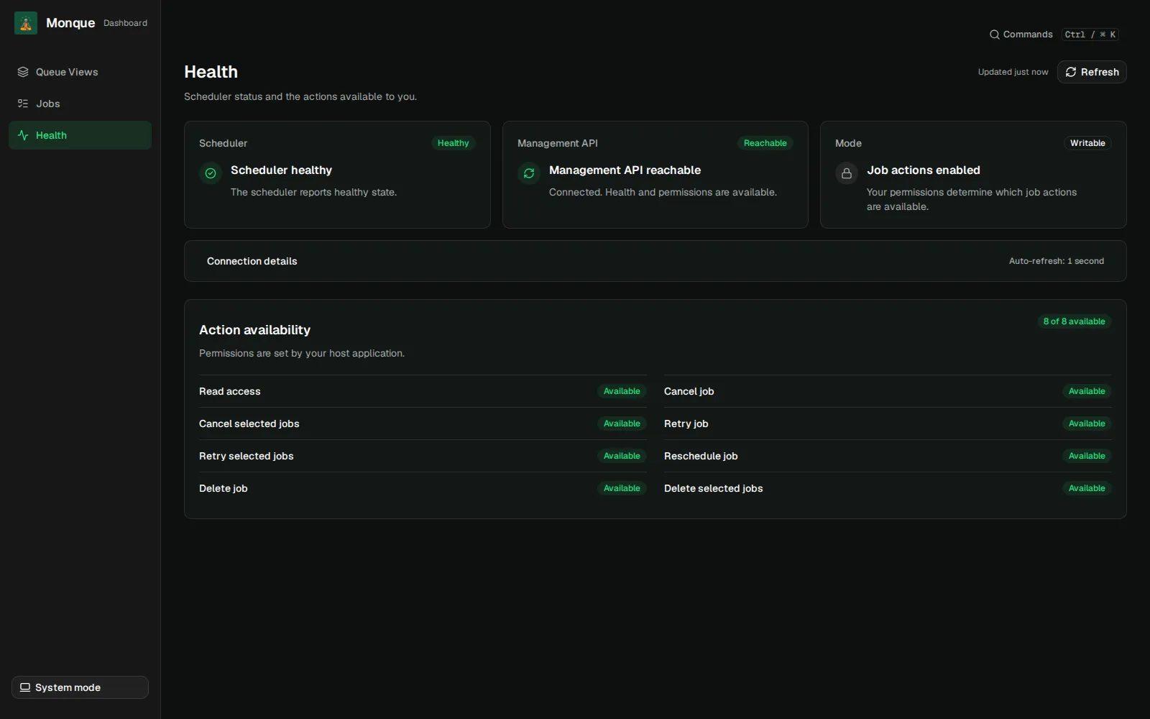Click the 'Updated just now' text
The width and height of the screenshot is (1150, 719).
(x=1013, y=72)
